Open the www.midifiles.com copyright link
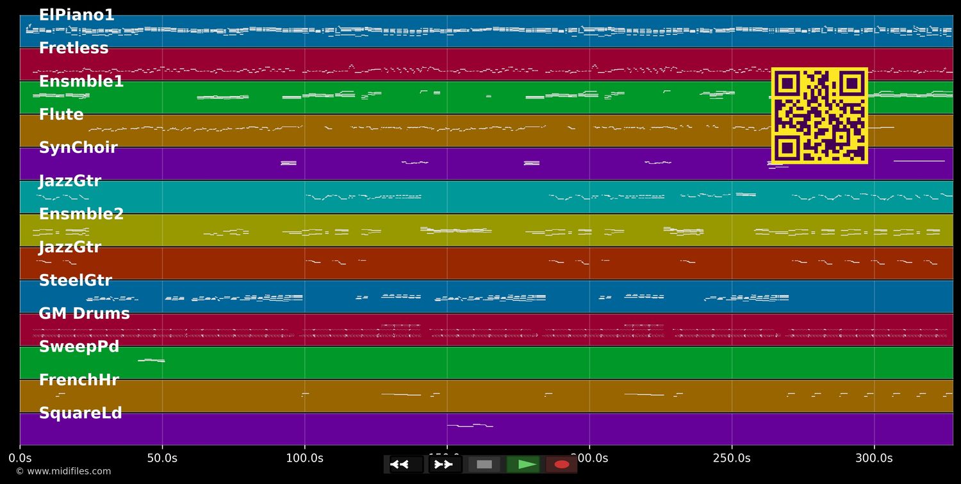961x484 pixels. coord(63,472)
